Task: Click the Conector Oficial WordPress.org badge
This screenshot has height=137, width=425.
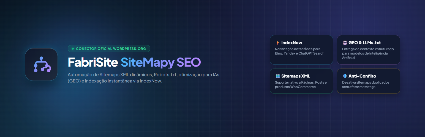Action: pos(109,49)
